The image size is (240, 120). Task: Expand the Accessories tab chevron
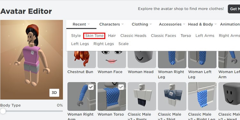pyautogui.click(x=184, y=24)
